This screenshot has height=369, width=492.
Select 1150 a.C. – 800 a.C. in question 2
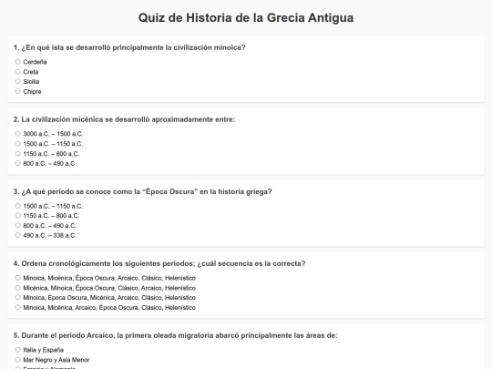pyautogui.click(x=18, y=153)
